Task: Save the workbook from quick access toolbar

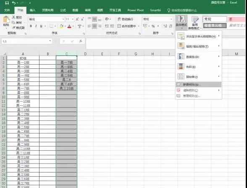Action: [x=7, y=3]
